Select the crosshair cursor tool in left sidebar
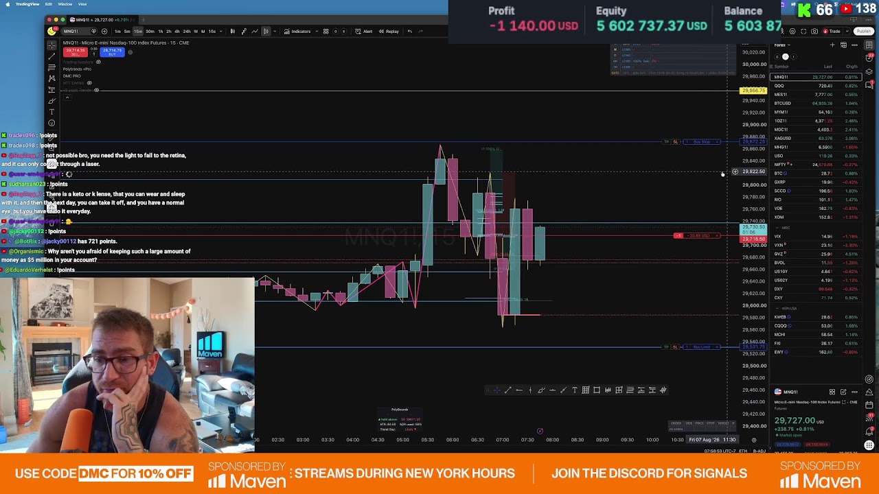 point(52,45)
